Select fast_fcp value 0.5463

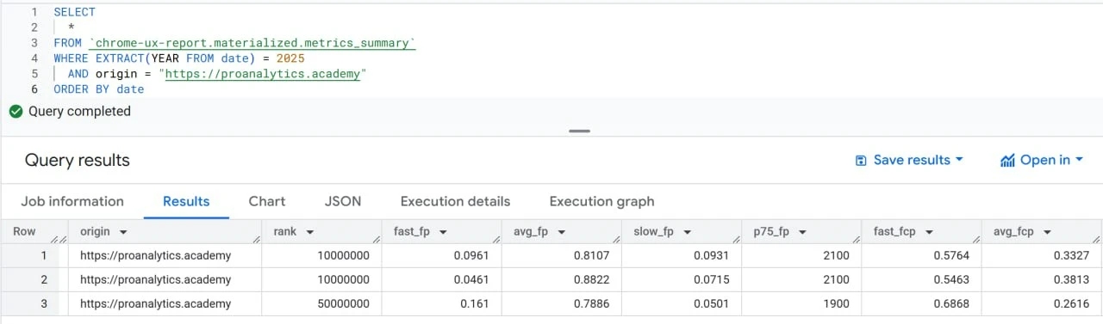point(921,279)
